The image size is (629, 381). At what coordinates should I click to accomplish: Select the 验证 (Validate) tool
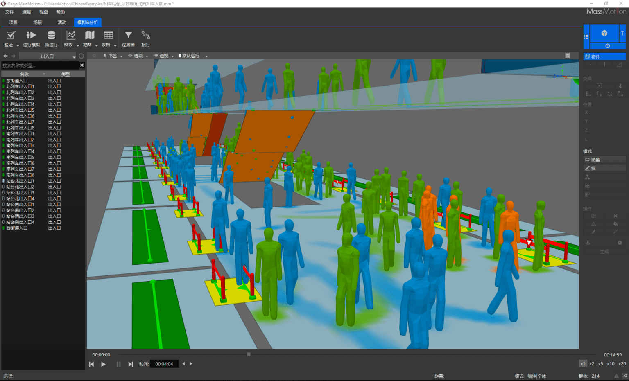(x=10, y=38)
